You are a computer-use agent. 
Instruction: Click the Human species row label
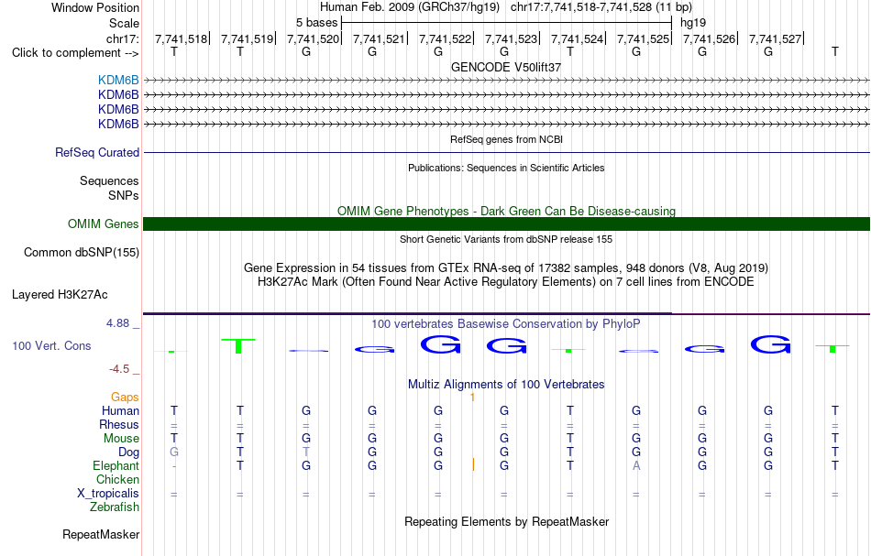point(120,410)
